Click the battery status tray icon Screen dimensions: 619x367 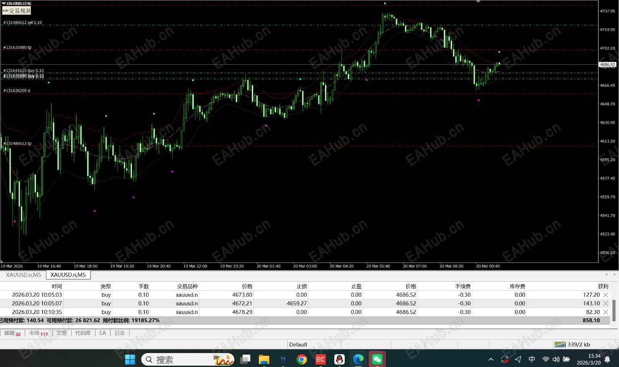pyautogui.click(x=566, y=360)
